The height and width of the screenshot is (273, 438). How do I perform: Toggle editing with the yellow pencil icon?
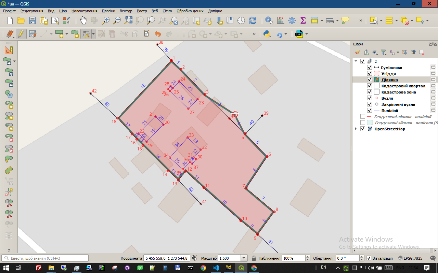21,34
